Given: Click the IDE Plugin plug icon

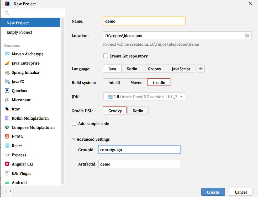Looking at the screenshot, I should pyautogui.click(x=7, y=173).
